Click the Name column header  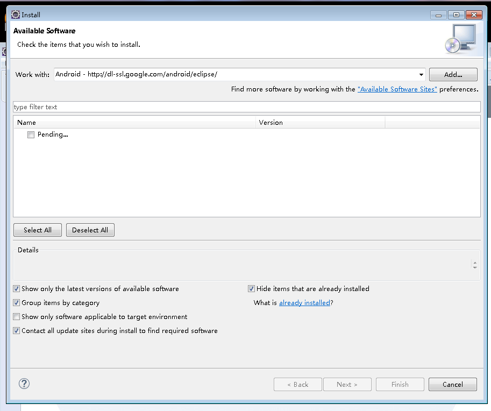tap(134, 123)
